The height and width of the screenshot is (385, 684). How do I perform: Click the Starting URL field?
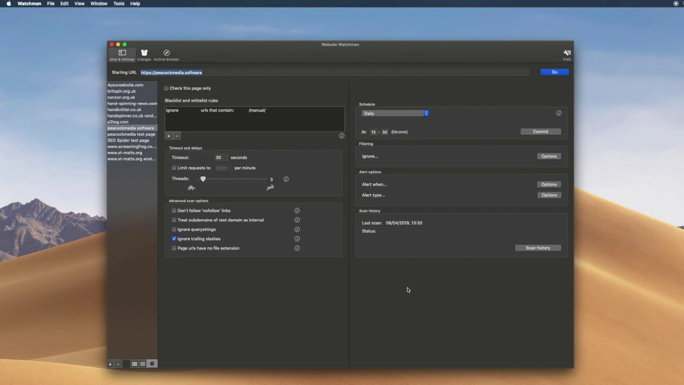tap(335, 72)
